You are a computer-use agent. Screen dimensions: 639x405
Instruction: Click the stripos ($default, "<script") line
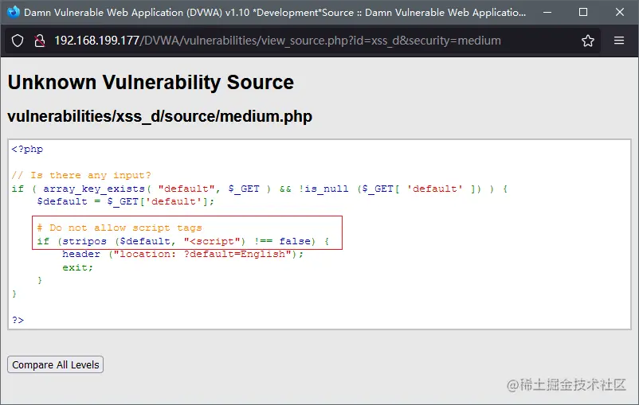(183, 241)
